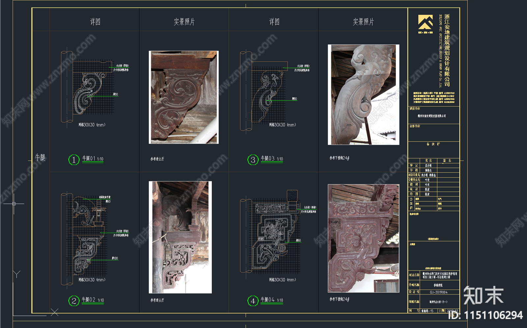Select the 牛腿02 1:10 title label
This screenshot has width=527, height=328.
pyautogui.click(x=93, y=300)
